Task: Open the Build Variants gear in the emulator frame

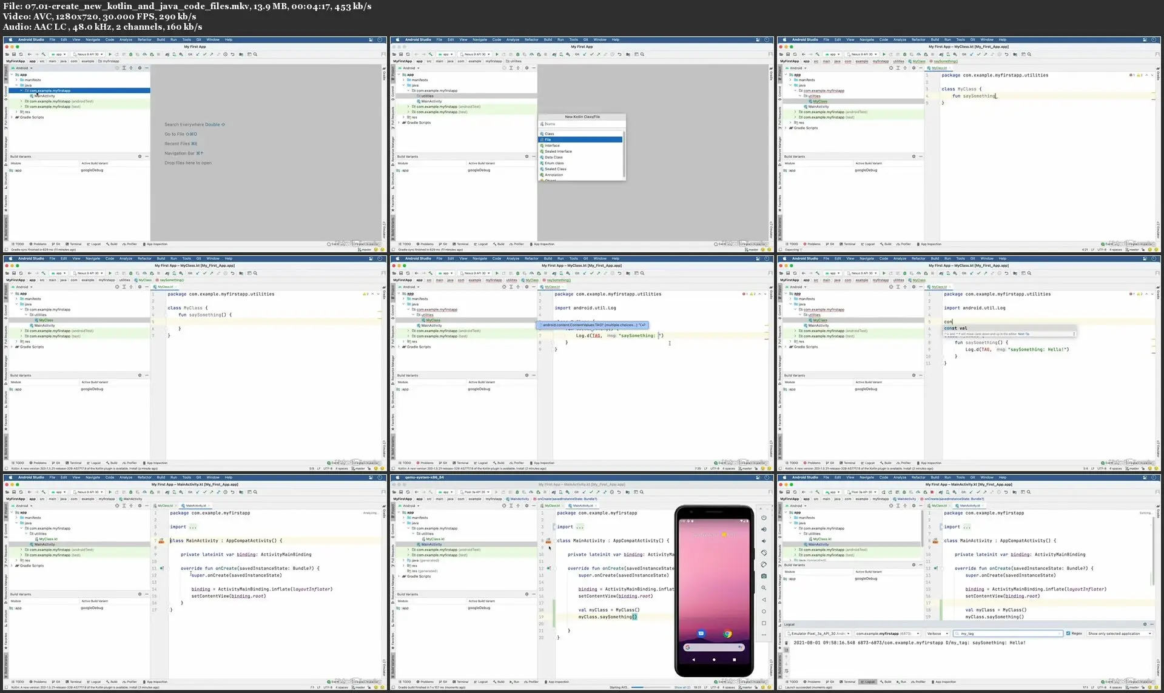Action: [526, 594]
